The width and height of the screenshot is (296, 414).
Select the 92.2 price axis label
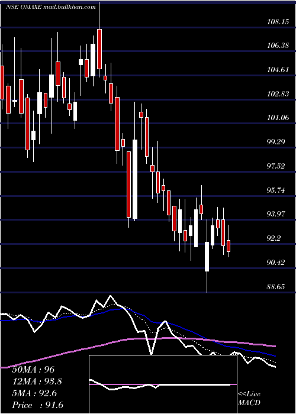275,238
